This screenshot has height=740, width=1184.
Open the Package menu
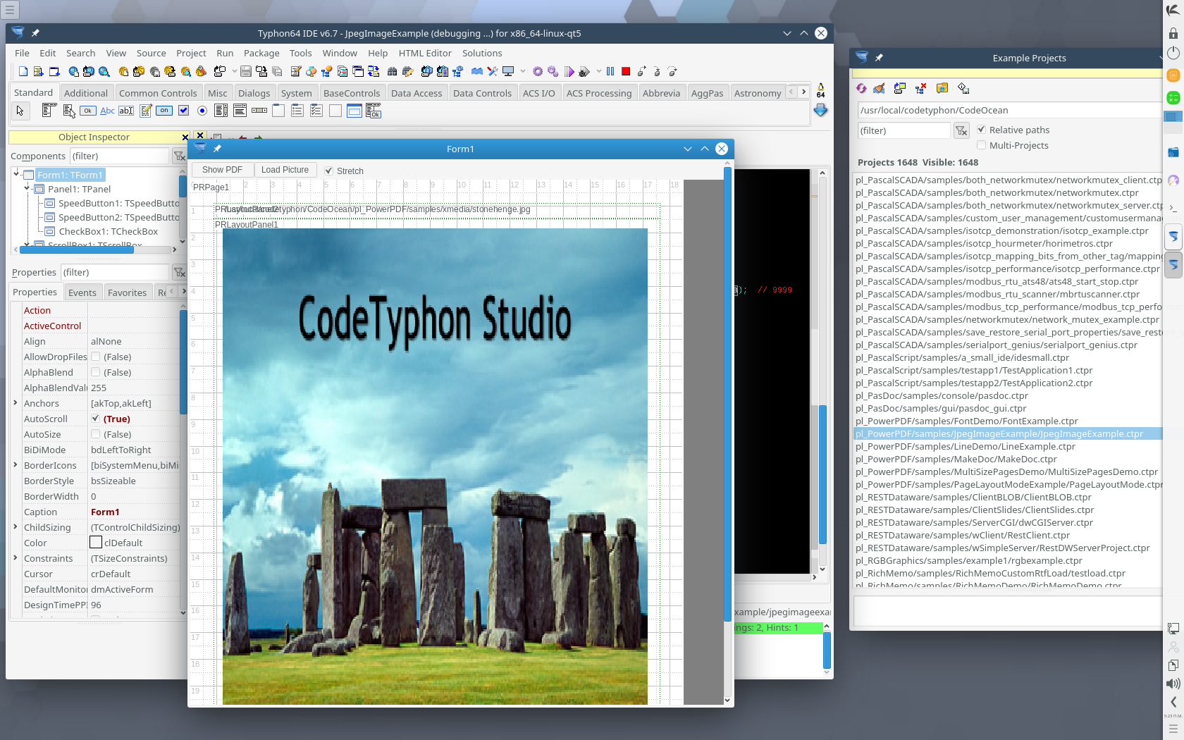tap(261, 53)
